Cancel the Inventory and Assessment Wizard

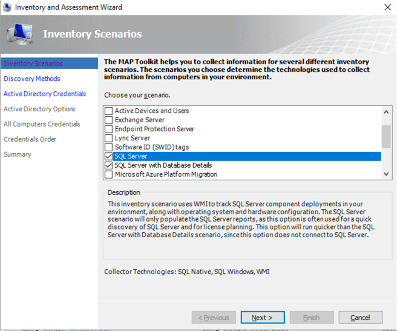(361, 318)
